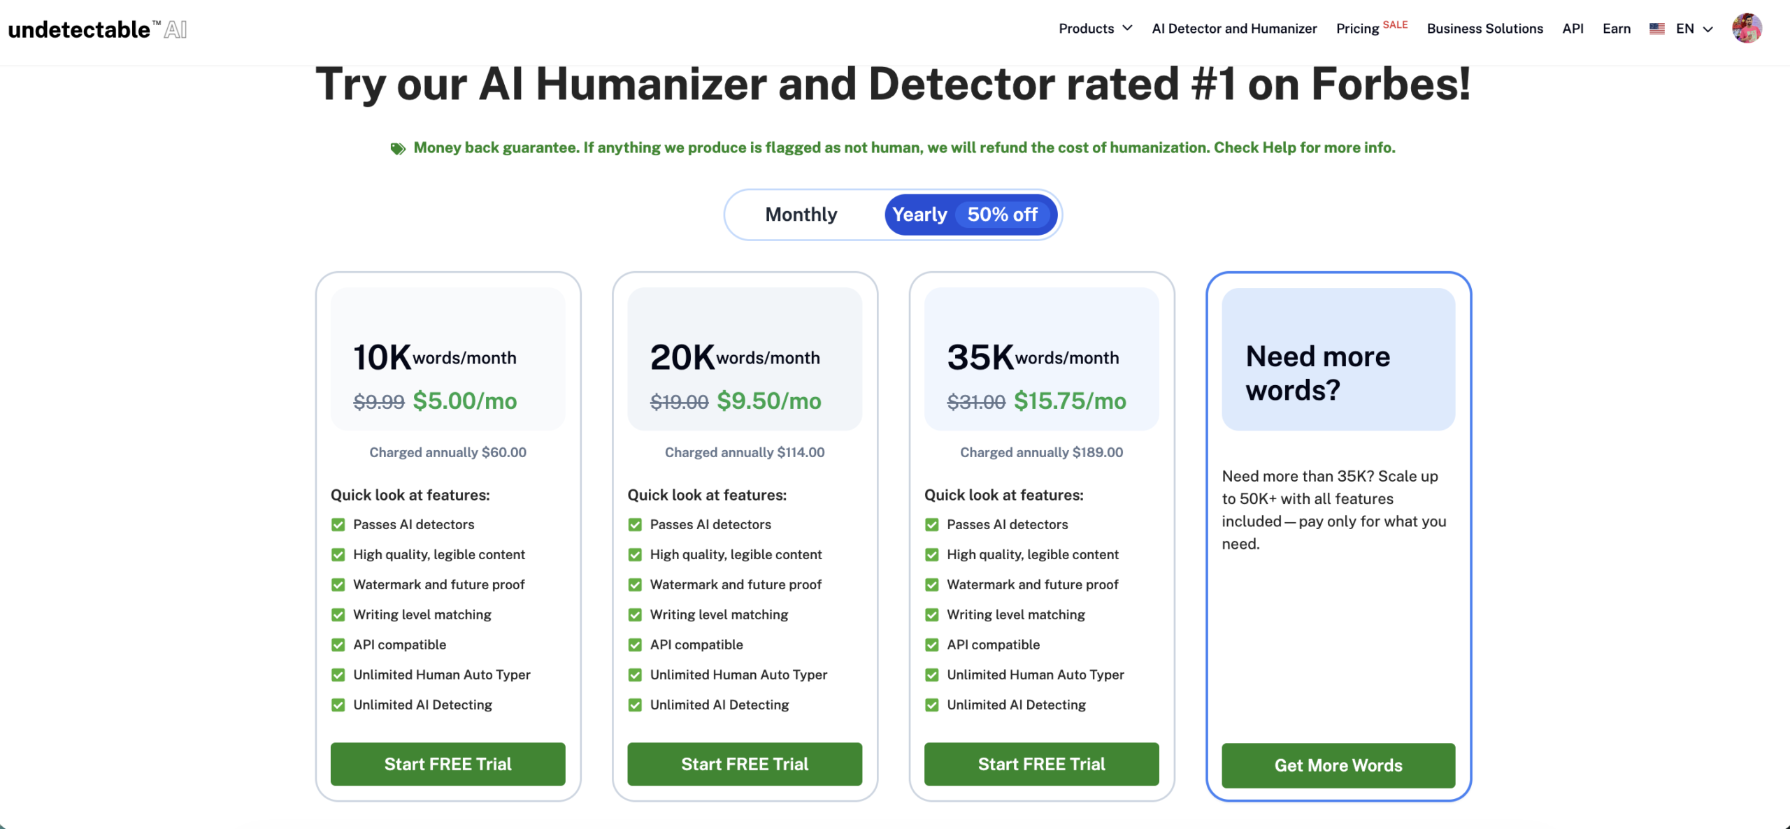Click Charged annually $114.00 text
This screenshot has height=829, width=1790.
pos(745,452)
